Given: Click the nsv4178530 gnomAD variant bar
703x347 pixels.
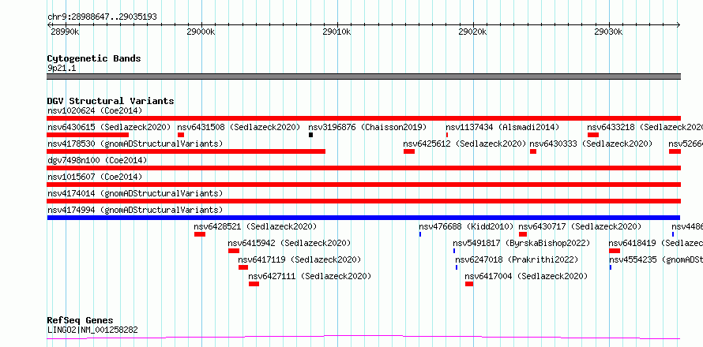Looking at the screenshot, I should point(186,151).
